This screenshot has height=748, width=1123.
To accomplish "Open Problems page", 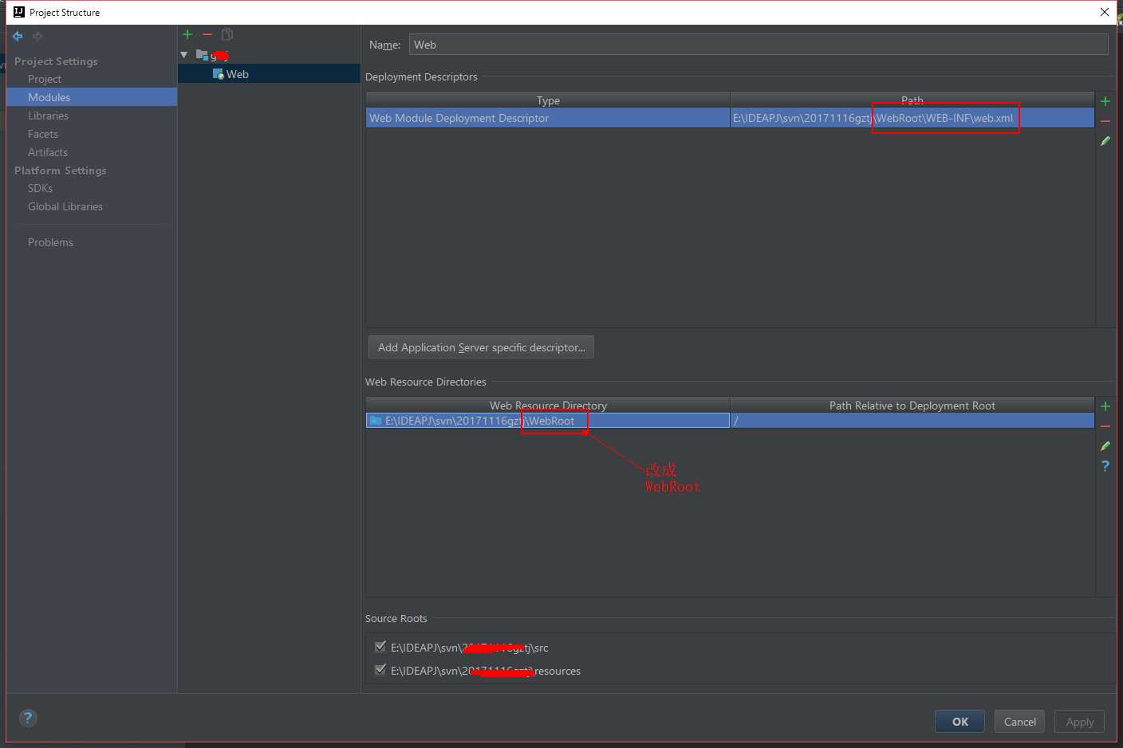I will coord(50,242).
